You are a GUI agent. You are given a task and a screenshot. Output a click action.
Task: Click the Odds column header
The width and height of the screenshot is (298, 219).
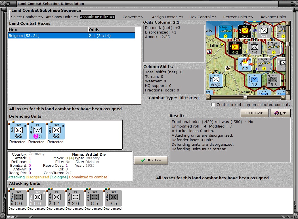coord(112,30)
